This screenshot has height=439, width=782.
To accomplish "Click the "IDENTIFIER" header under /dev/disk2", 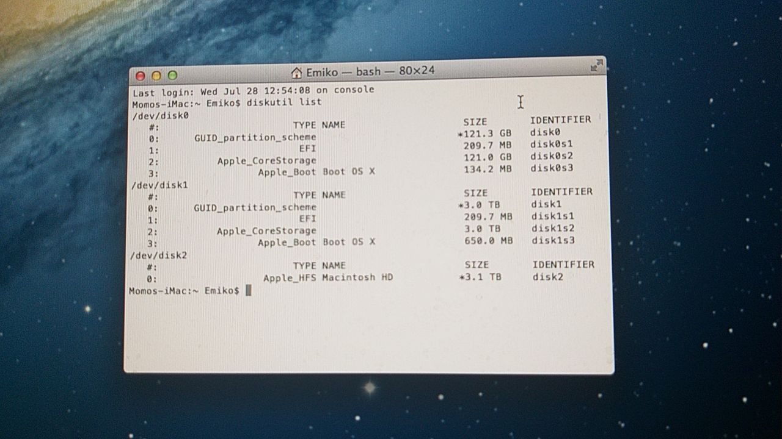I will coord(563,265).
